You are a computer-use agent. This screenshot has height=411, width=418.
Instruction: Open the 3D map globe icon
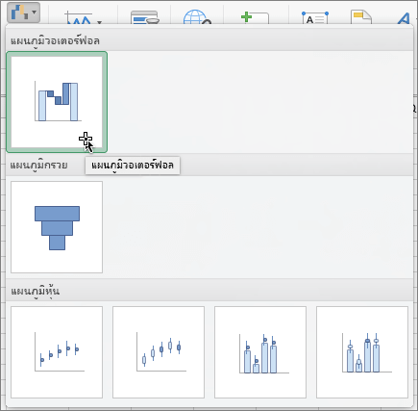(197, 17)
